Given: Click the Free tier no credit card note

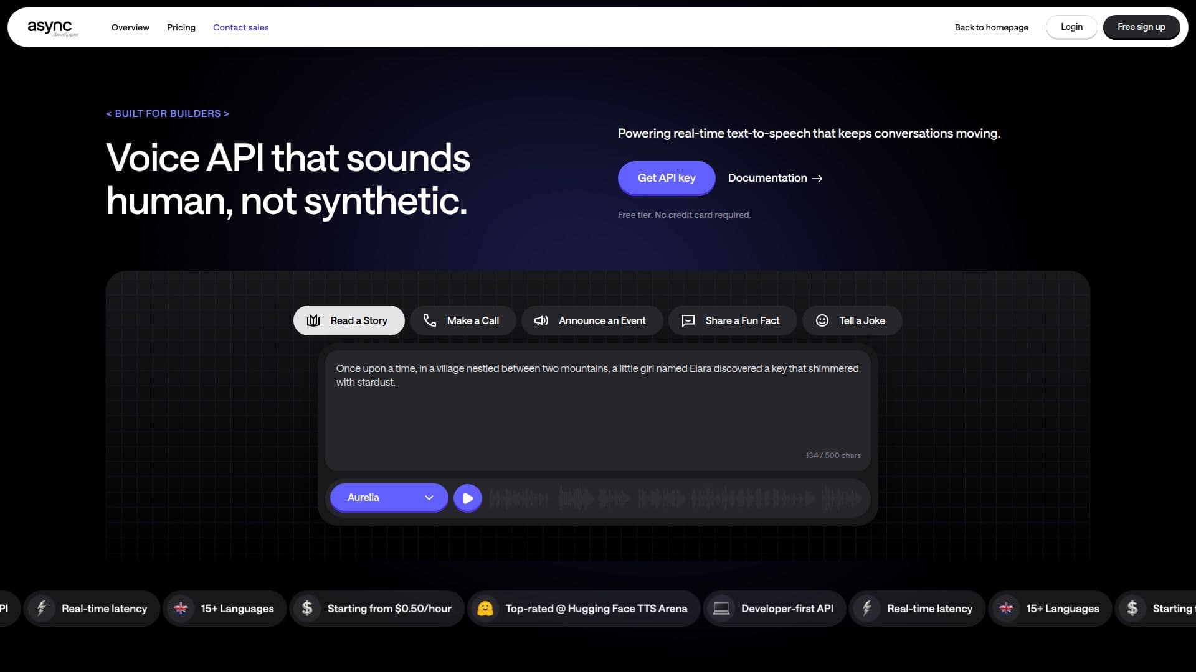Looking at the screenshot, I should pos(684,215).
